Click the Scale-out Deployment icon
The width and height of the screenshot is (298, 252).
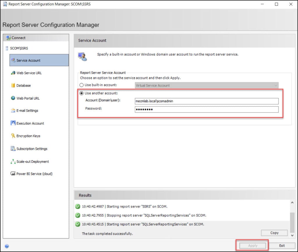coord(13,162)
